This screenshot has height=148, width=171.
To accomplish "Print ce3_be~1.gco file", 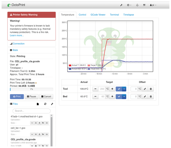I will coord(47,134).
